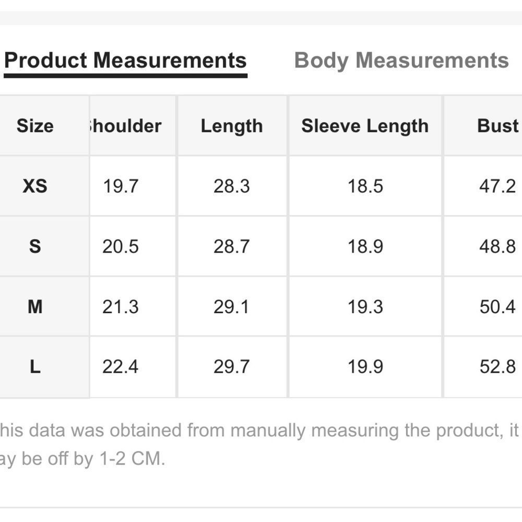This screenshot has height=522, width=522.
Task: Click the Length column header
Action: 232,126
